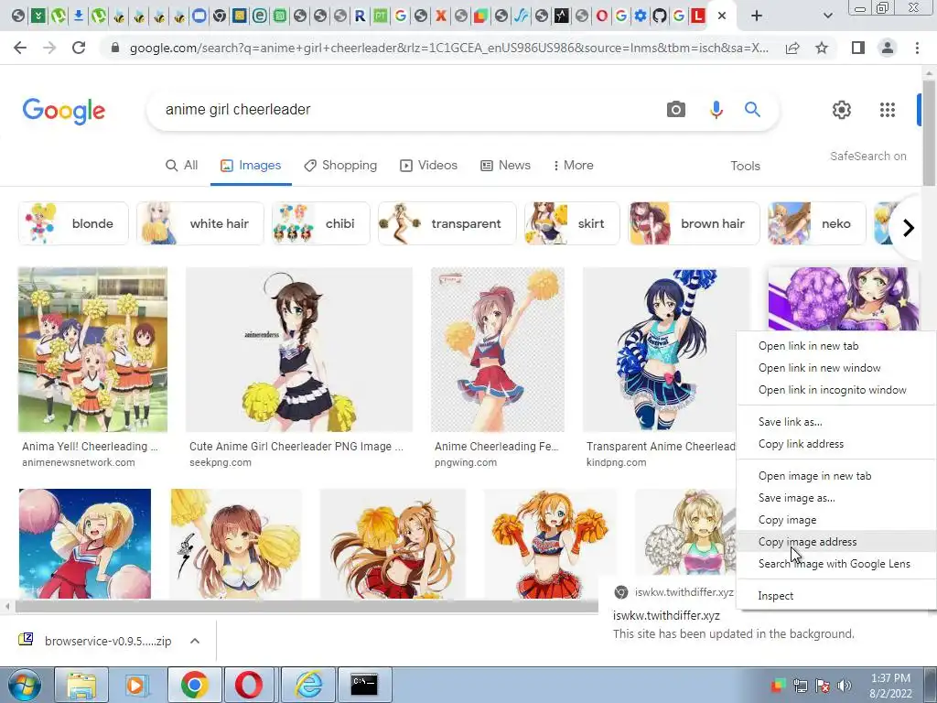937x703 pixels.
Task: Switch to the All results tab
Action: tap(182, 165)
